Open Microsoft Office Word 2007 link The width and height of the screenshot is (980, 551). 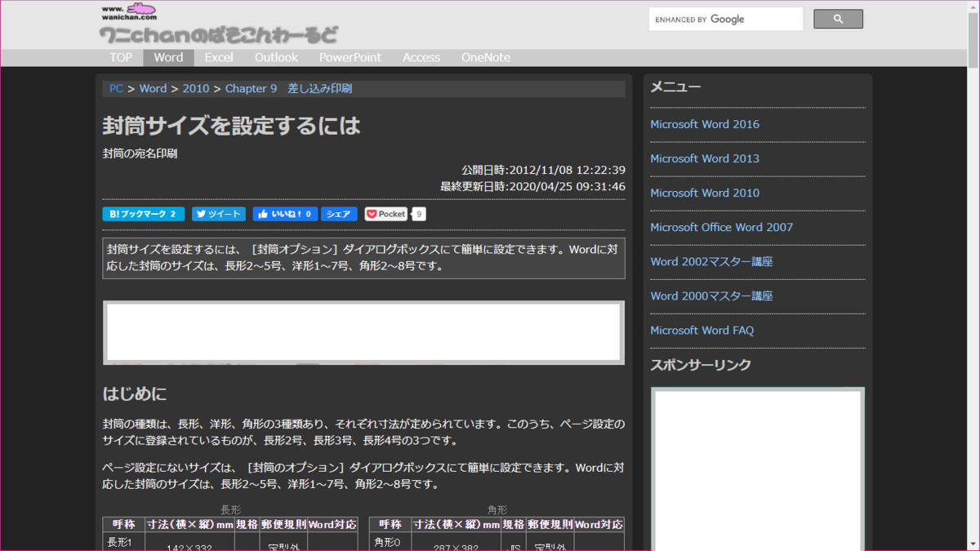tap(722, 227)
